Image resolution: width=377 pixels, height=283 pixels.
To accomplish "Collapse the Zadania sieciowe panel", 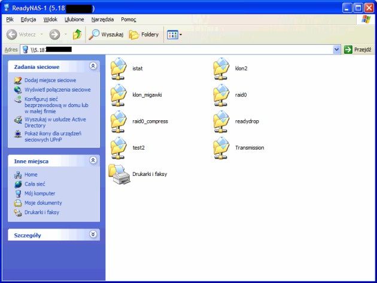I will pos(93,66).
